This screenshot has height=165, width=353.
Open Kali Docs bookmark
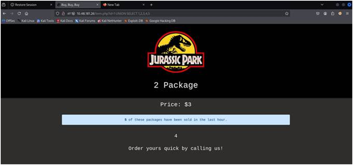(65, 21)
